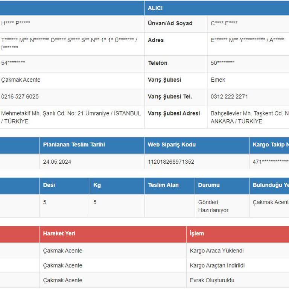
Task: Select sender address starting T****** M**
Action: click(69, 44)
